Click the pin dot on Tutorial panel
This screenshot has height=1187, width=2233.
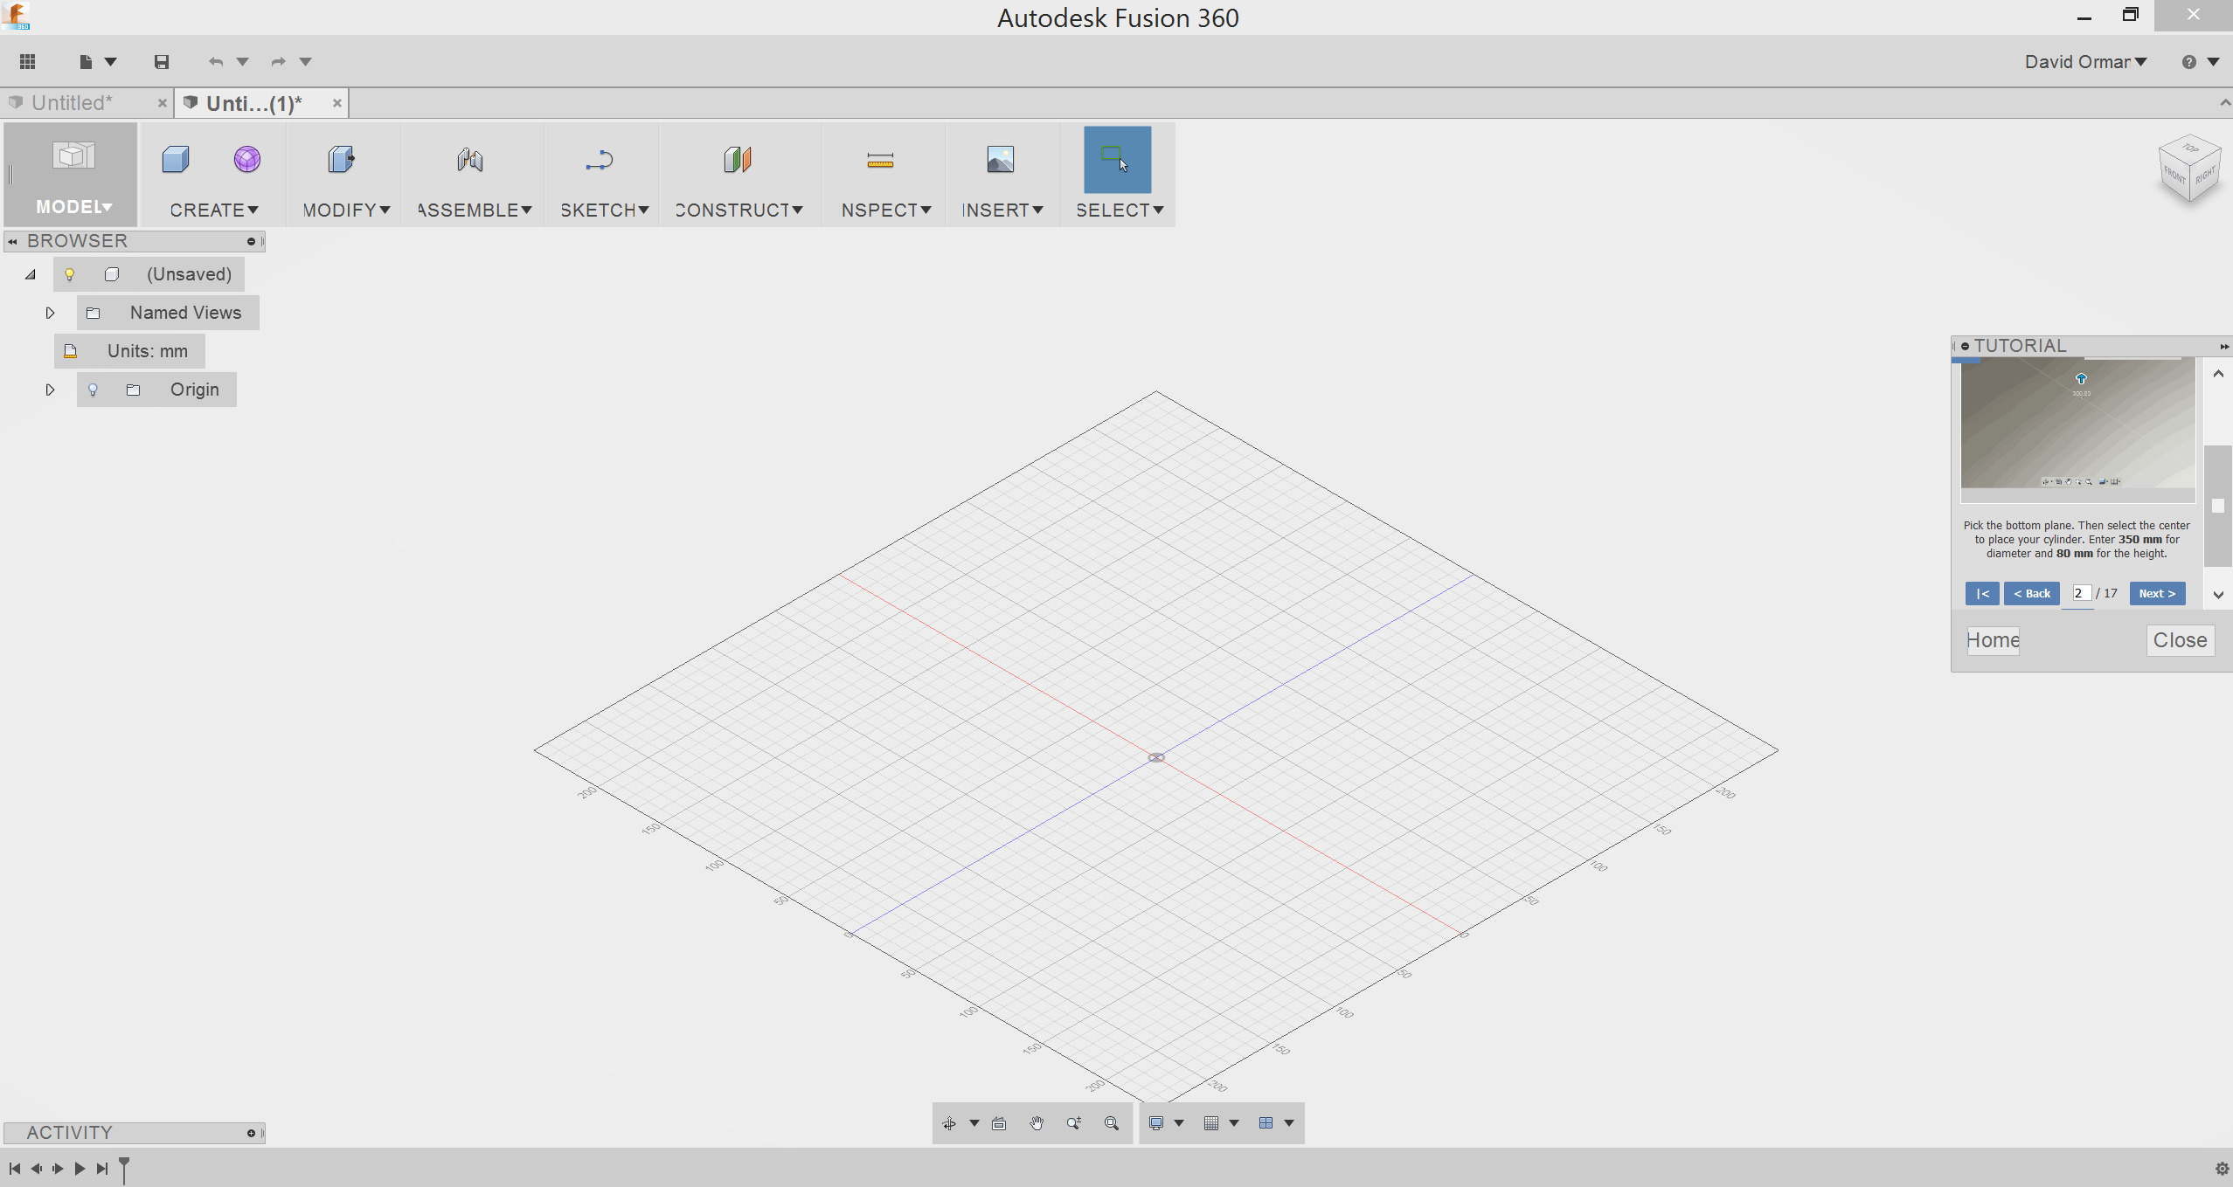point(1966,346)
